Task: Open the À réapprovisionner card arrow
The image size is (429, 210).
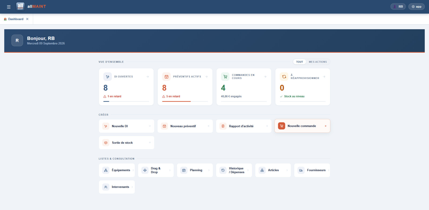Action: [324, 77]
